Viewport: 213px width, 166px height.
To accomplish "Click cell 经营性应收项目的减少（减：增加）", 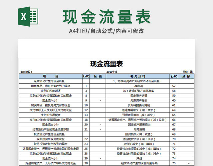I will click(138, 149).
